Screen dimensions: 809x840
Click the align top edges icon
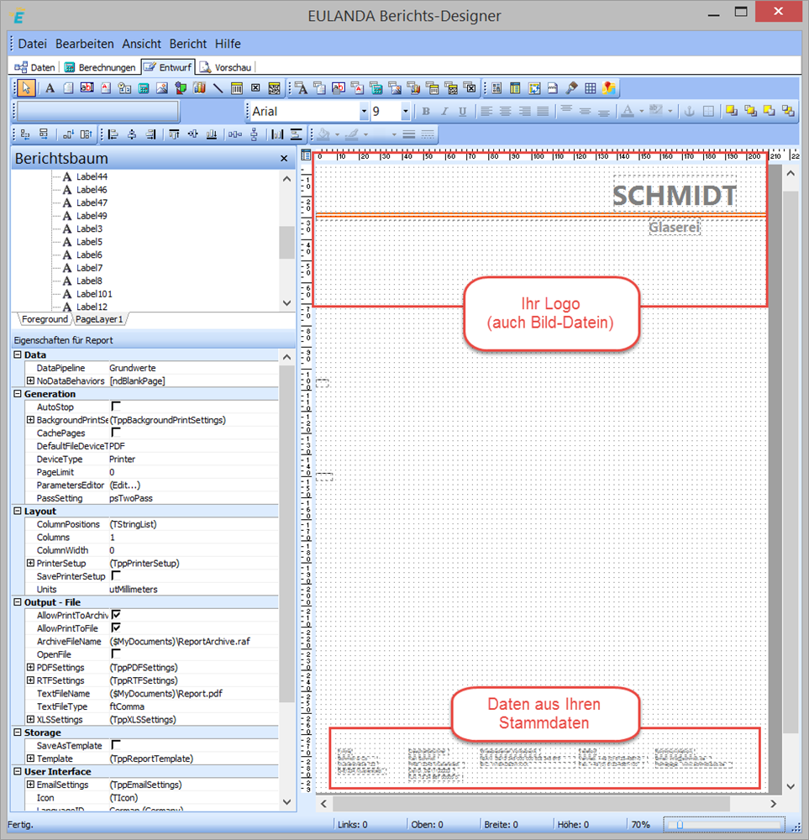tap(174, 134)
